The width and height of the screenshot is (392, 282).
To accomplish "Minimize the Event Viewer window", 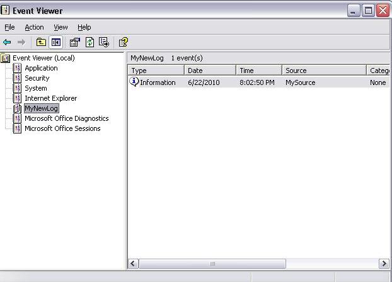I will click(354, 11).
